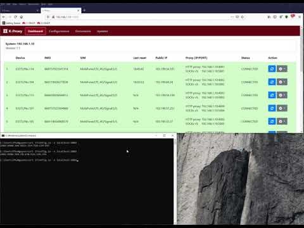Click the CONNECTED status in row 1
Image resolution: width=304 pixels, height=228 pixels.
pyautogui.click(x=250, y=69)
